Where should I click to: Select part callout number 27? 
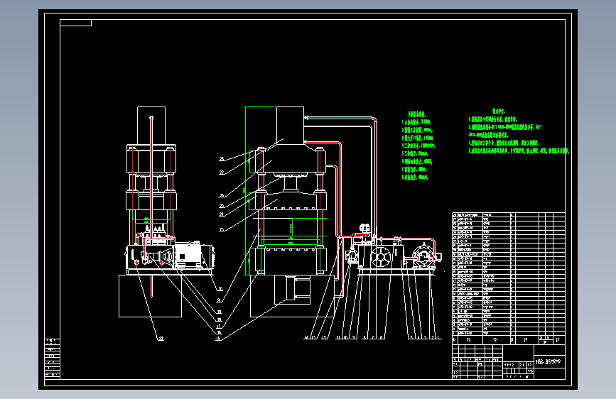(222, 173)
